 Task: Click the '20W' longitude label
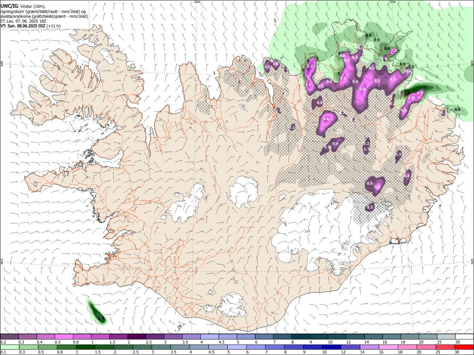pos(197,2)
